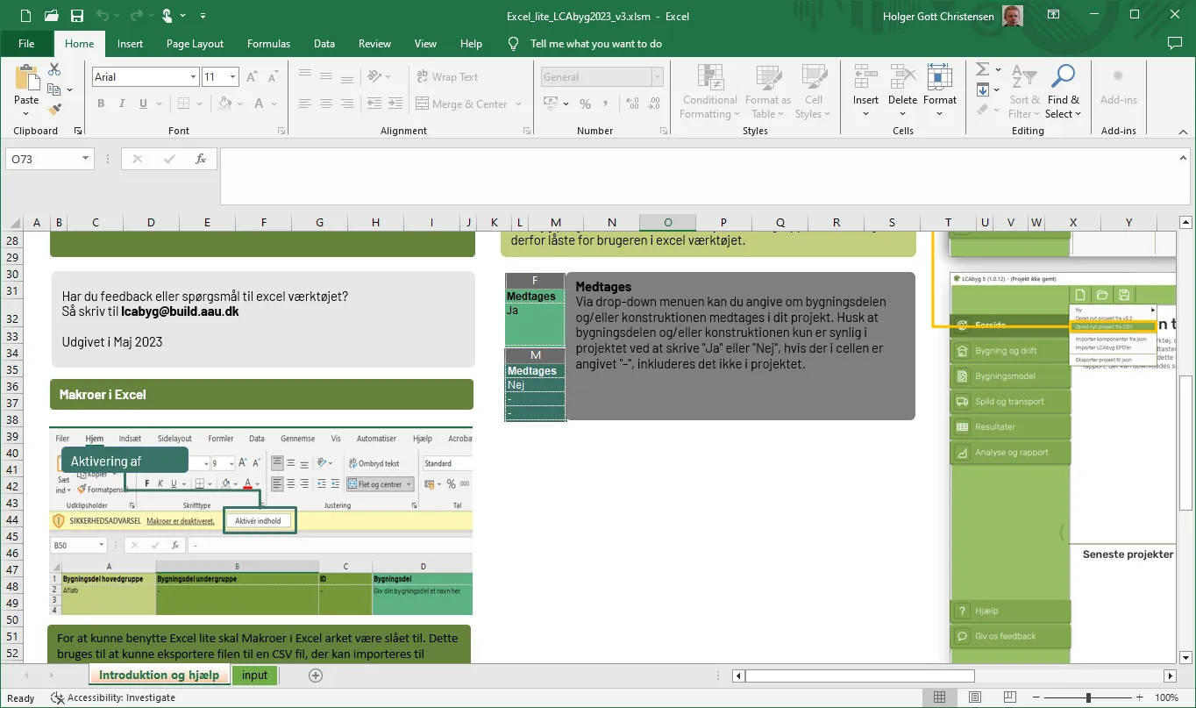Switch to the View ribbon tab
The width and height of the screenshot is (1196, 708).
coord(425,43)
